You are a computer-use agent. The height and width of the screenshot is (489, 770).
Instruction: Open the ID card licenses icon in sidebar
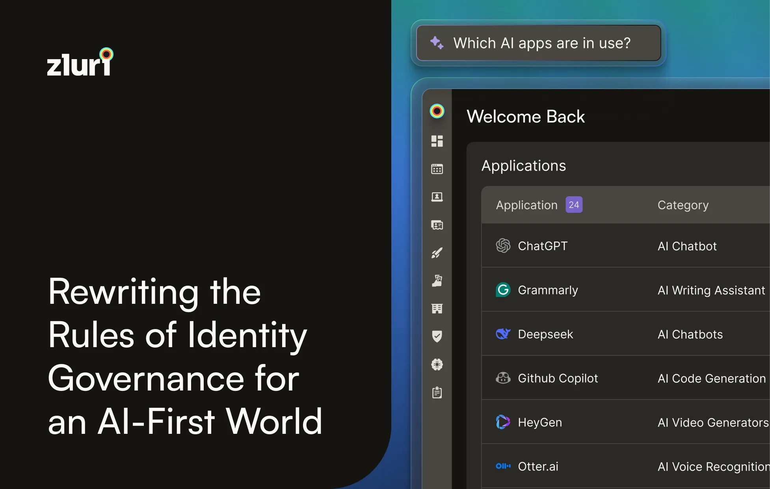(437, 225)
